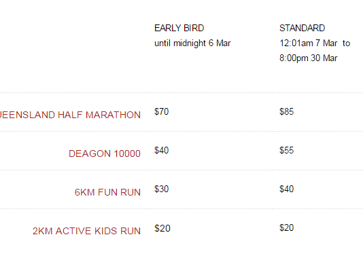Open the Queensland Half Marathon link
The height and width of the screenshot is (256, 363).
70,115
